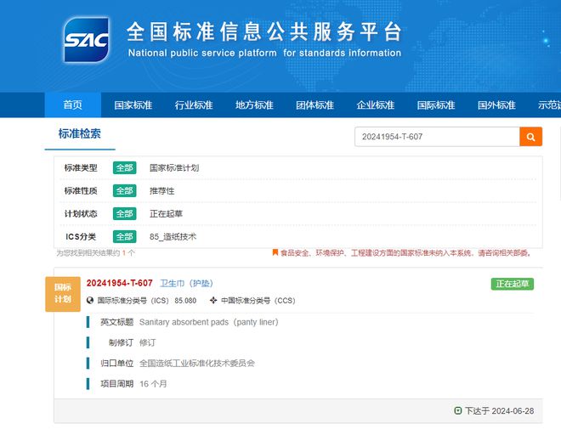
Task: Select 全部 filter for 计划状态
Action: (124, 213)
